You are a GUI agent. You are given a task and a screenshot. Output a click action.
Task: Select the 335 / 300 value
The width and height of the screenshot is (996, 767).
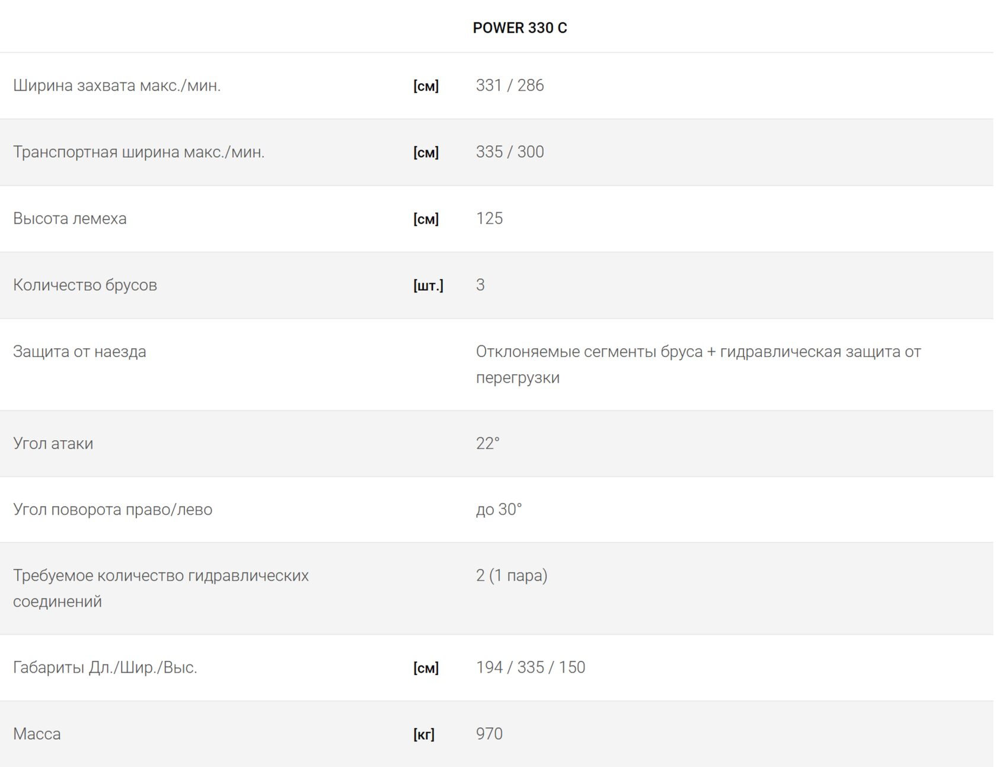(x=509, y=152)
